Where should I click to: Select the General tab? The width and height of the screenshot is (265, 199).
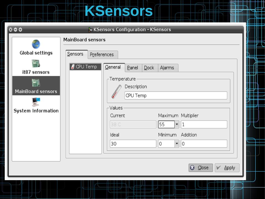click(114, 67)
